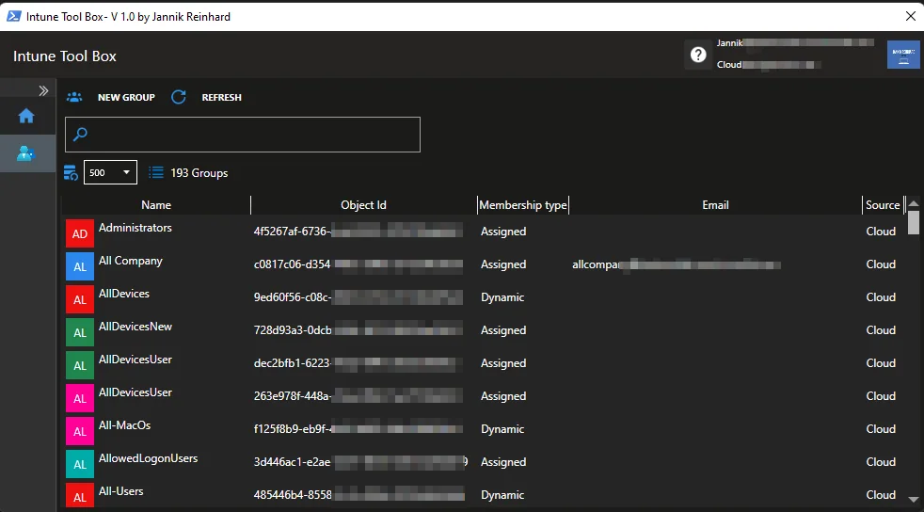Click the red AL badge of AllDevices

pos(80,300)
